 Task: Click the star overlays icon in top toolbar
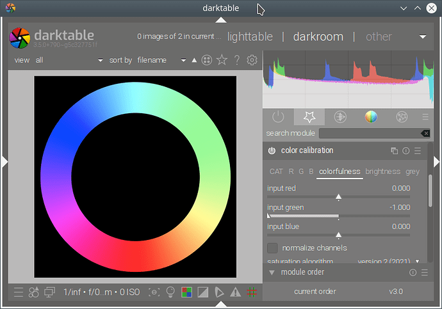[x=222, y=60]
